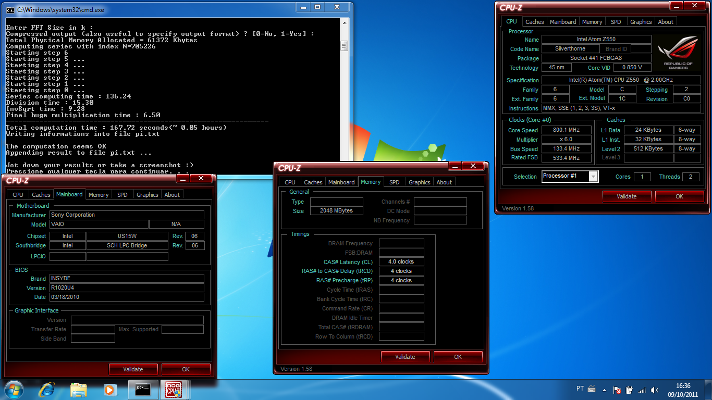This screenshot has height=400, width=712.
Task: Select Caches tab in the CPU window
Action: click(534, 22)
